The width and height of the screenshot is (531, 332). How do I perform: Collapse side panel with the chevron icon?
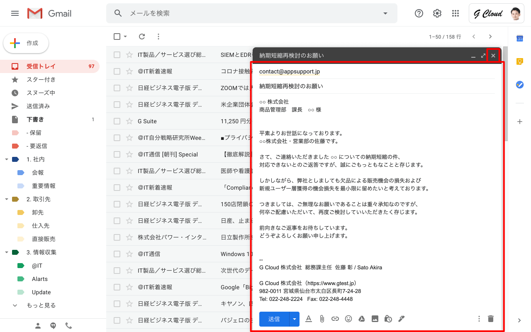point(519,320)
